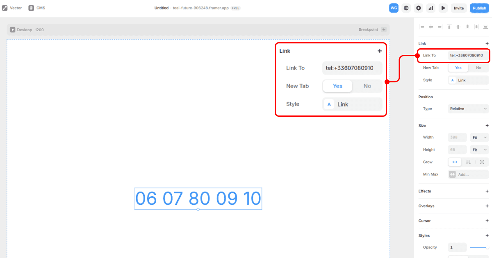Align selection to bottom edge

(467, 27)
